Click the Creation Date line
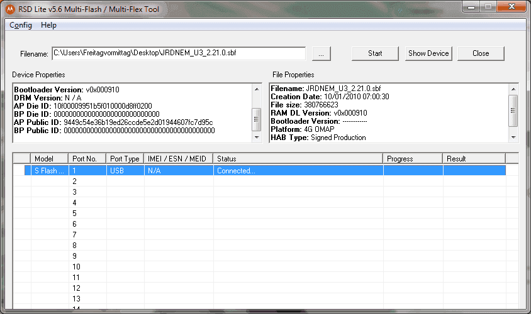 (330, 97)
